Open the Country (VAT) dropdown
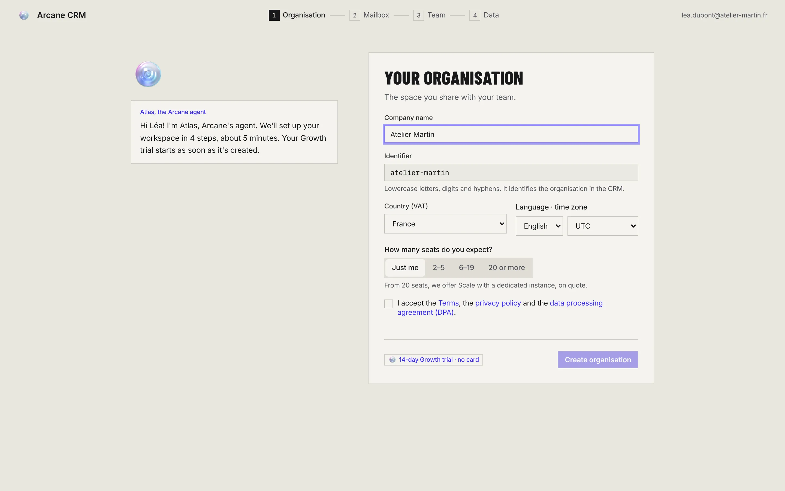This screenshot has width=785, height=491. click(445, 224)
